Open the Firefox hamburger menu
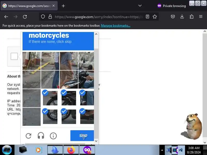207x155 pixels. [x=201, y=17]
